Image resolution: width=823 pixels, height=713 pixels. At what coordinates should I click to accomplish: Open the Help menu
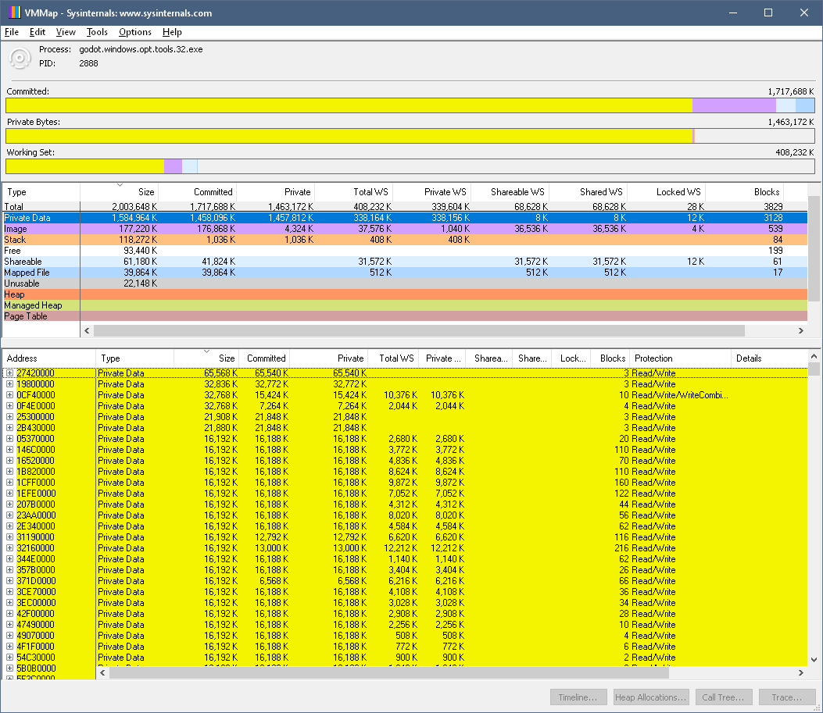coord(172,32)
